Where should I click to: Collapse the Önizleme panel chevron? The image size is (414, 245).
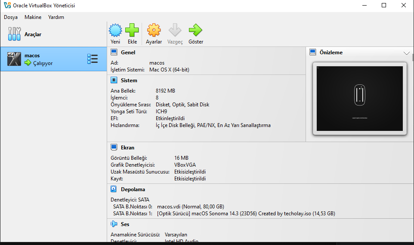(406, 53)
